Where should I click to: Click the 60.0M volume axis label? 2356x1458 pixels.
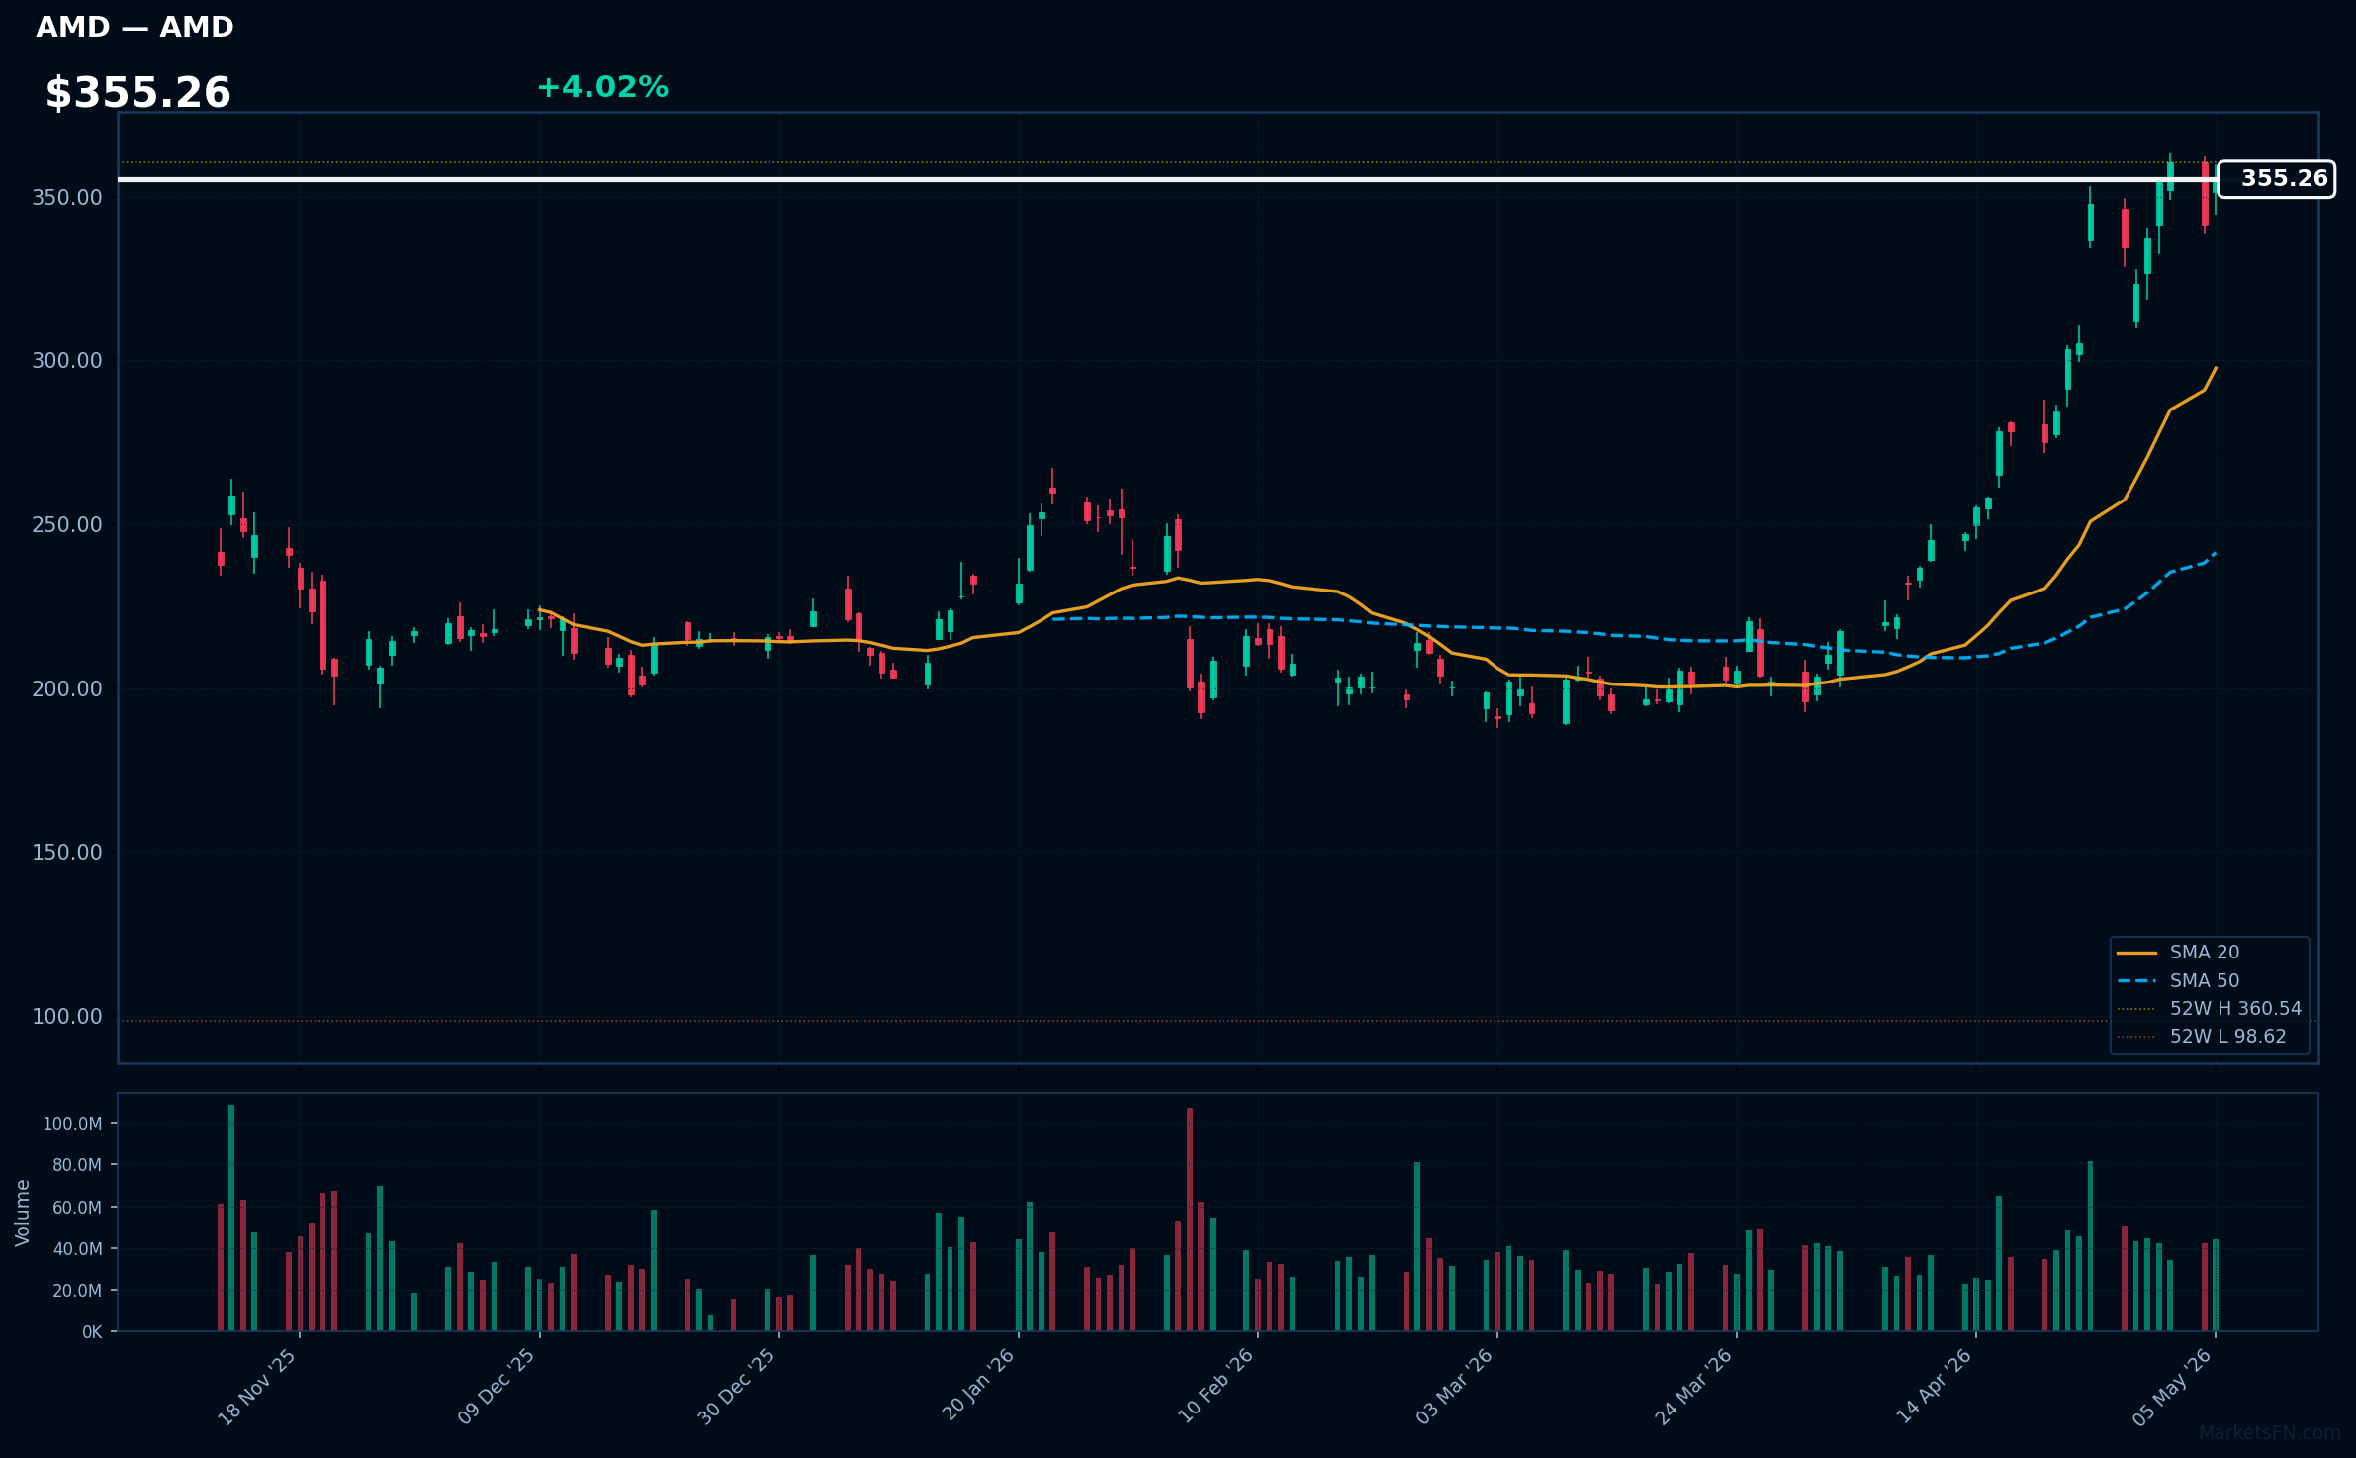point(77,1208)
